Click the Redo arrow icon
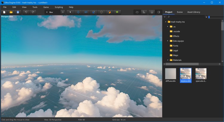 [33, 12]
